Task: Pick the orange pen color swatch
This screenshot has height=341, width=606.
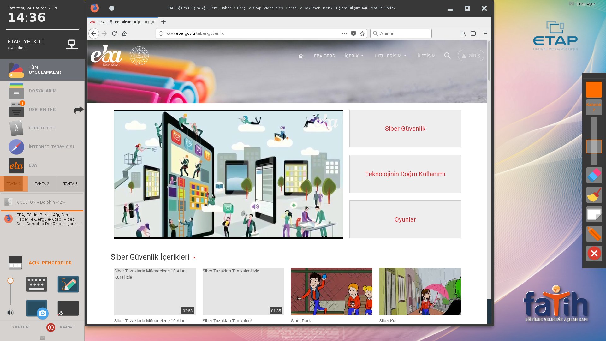Action: pyautogui.click(x=594, y=90)
